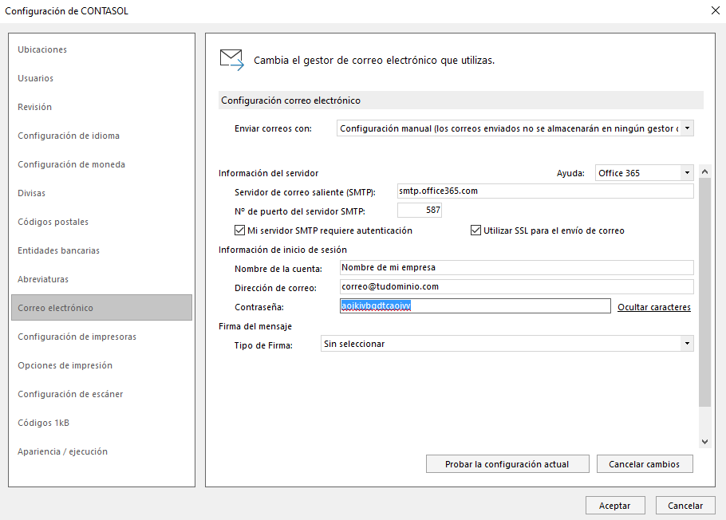Click the vertical scrollbar thumb
The width and height of the screenshot is (726, 520).
[704, 292]
